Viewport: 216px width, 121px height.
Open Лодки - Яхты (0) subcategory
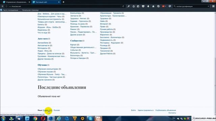click(45, 51)
